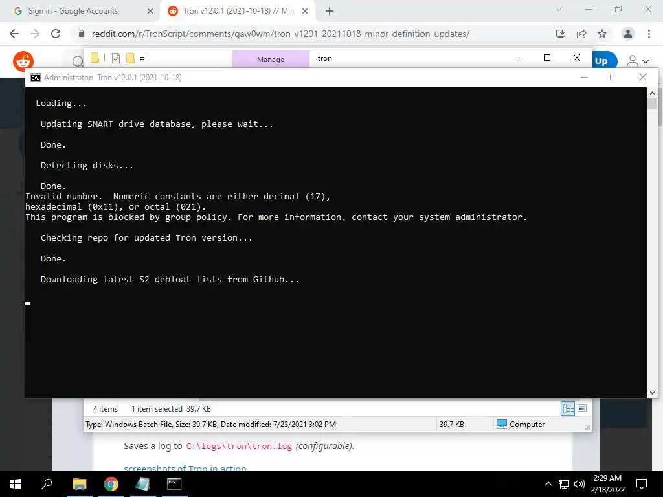Open the clock and date flyout
The width and height of the screenshot is (663, 497).
(607, 484)
